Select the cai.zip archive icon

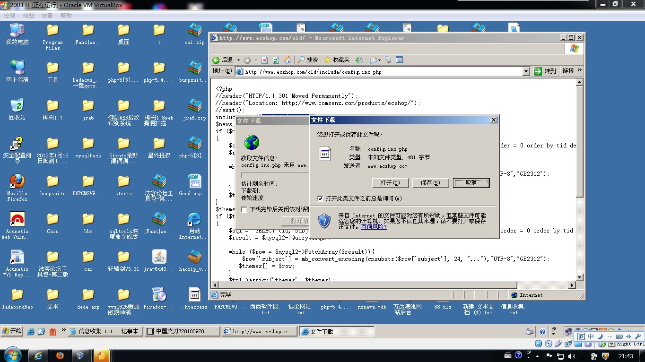click(x=195, y=34)
